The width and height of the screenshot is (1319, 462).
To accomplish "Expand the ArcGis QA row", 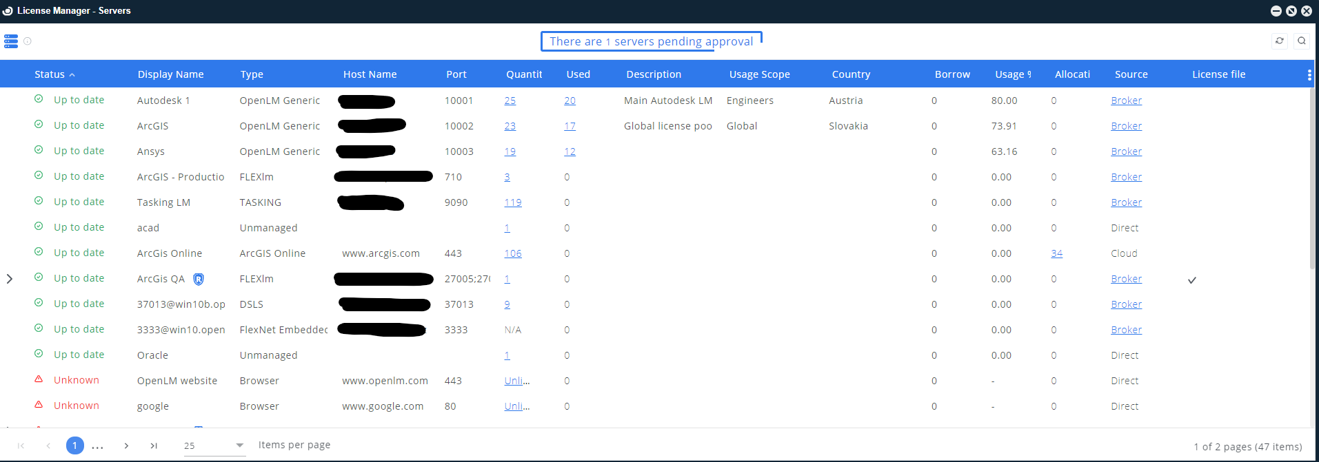I will click(10, 279).
